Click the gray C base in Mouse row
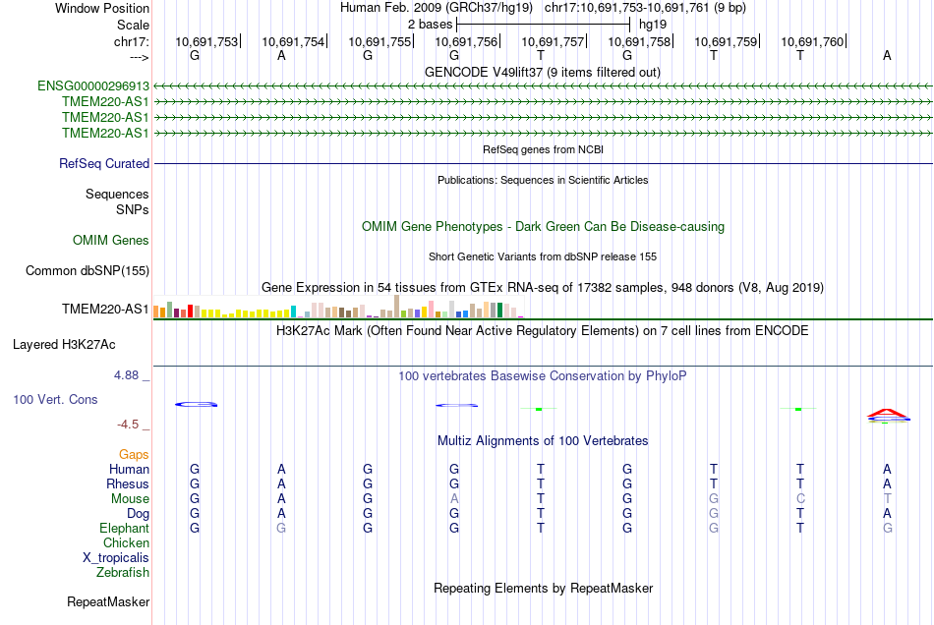The image size is (934, 625). [800, 499]
